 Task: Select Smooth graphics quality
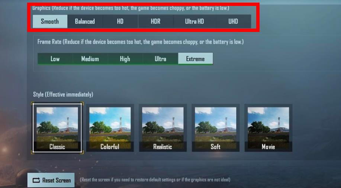[x=50, y=21]
